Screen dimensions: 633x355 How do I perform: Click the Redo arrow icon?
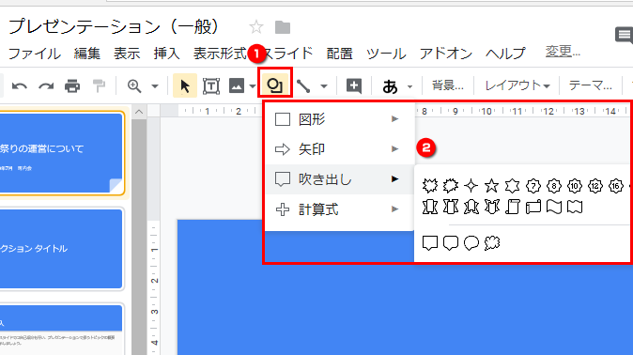46,85
